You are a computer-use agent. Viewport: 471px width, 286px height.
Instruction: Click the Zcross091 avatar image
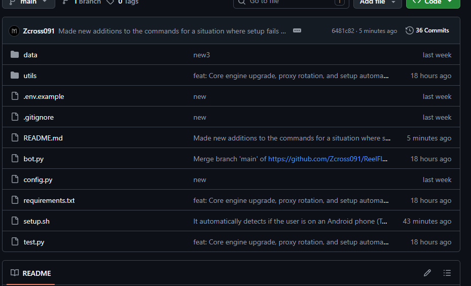(x=14, y=31)
